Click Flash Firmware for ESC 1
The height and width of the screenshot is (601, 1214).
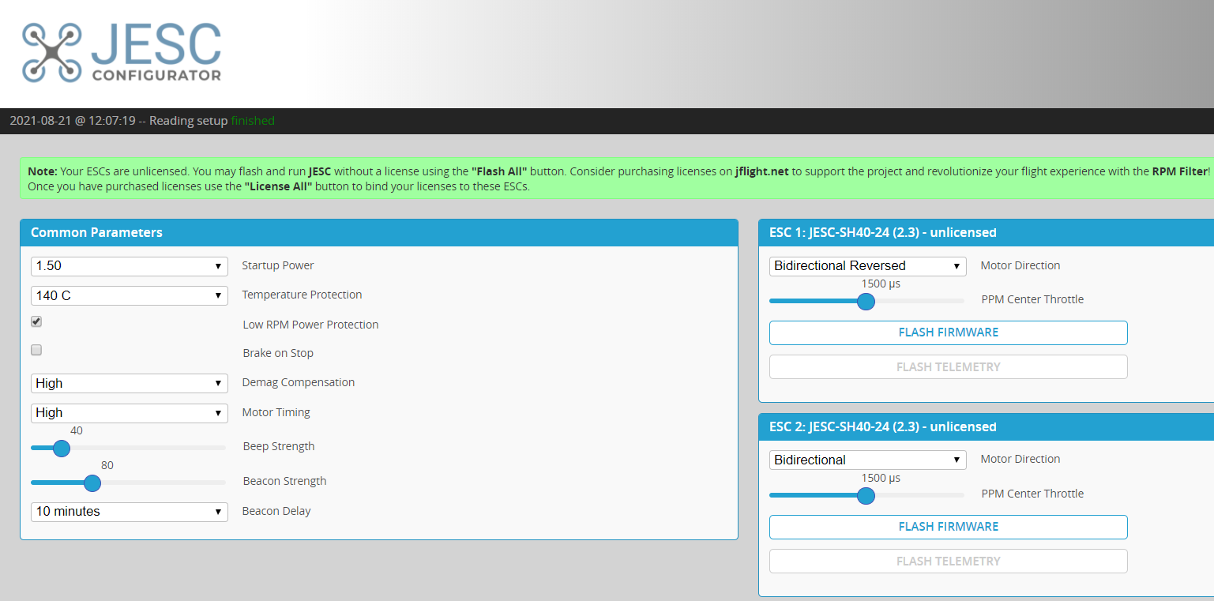[x=949, y=332]
